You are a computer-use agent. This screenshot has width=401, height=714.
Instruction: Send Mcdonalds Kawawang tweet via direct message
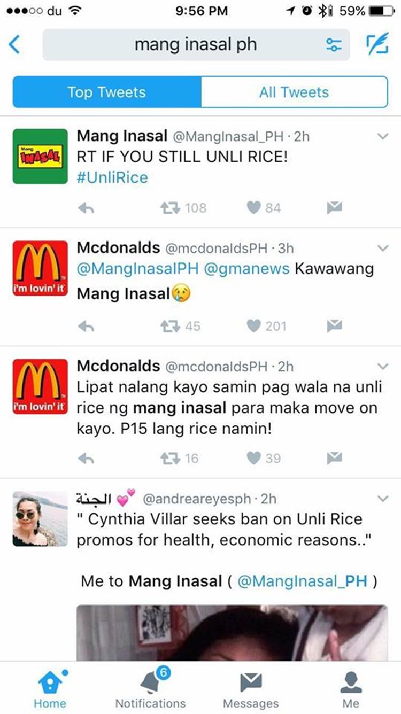335,325
